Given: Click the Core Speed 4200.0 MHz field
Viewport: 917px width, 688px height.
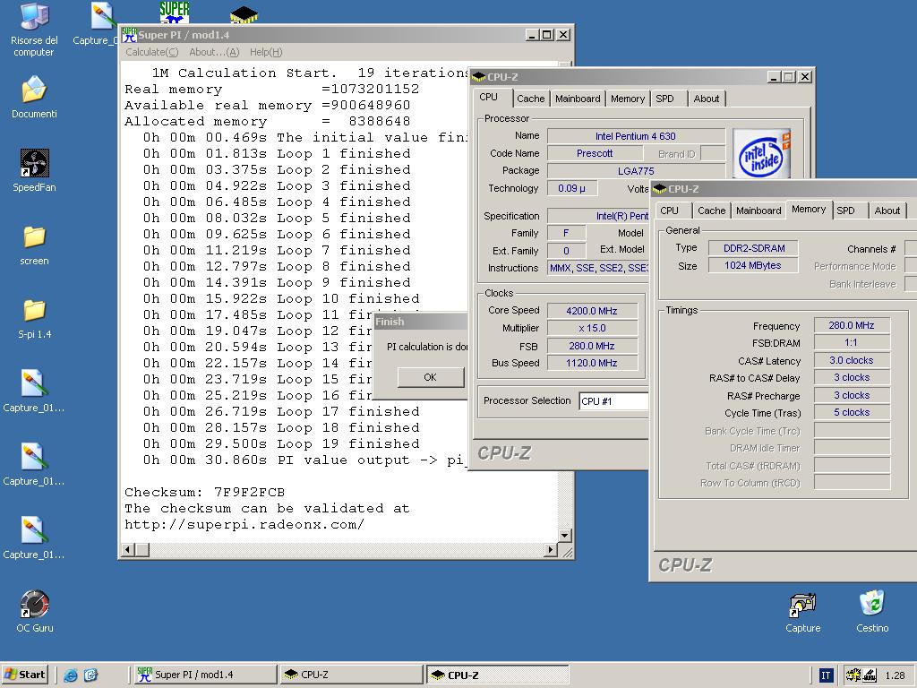Looking at the screenshot, I should (x=591, y=311).
